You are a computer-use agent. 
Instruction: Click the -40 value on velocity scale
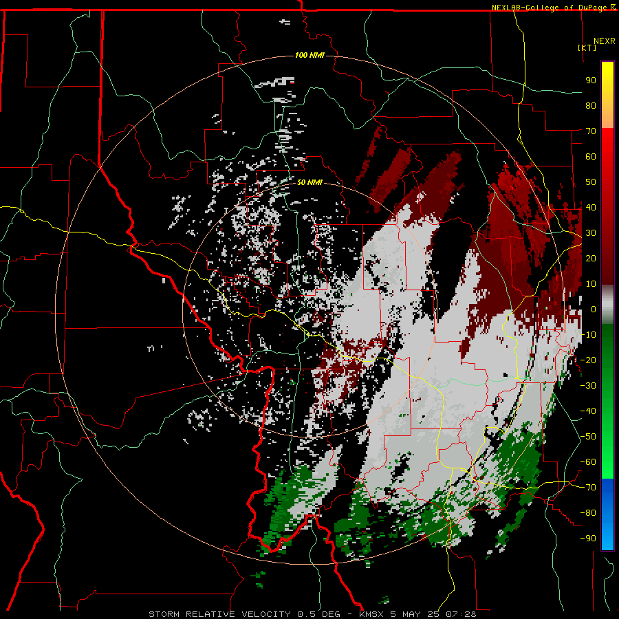point(588,411)
